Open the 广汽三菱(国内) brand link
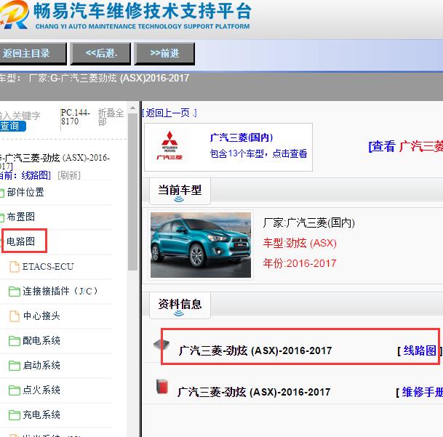This screenshot has height=437, width=443. click(242, 137)
